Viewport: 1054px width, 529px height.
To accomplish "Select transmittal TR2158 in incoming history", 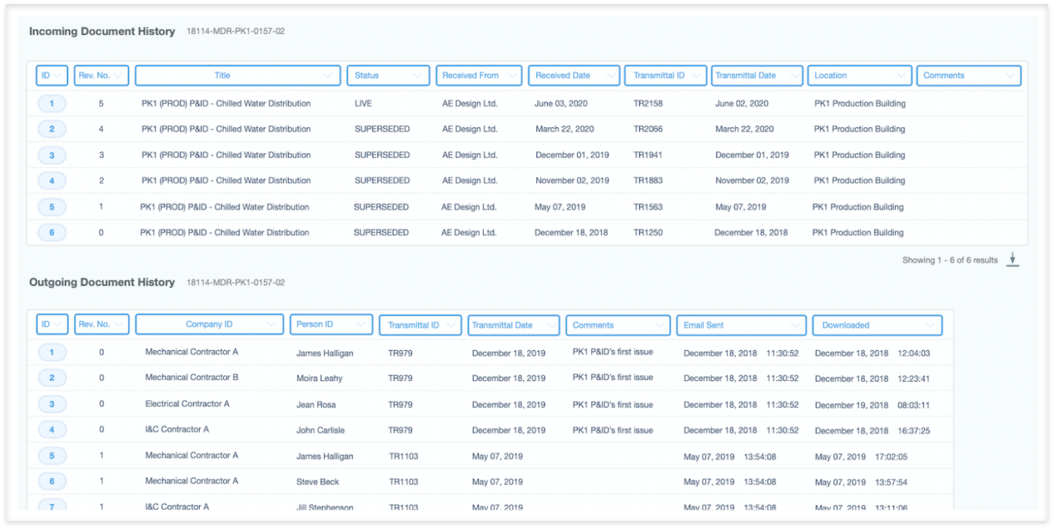I will [x=647, y=104].
